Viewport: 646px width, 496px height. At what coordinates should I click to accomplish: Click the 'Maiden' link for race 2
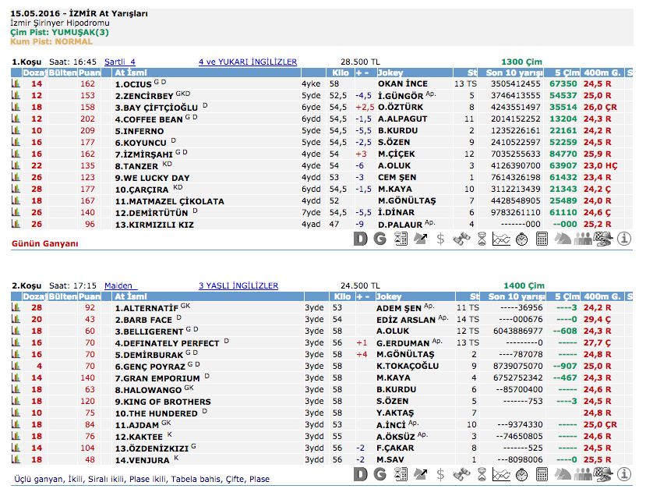(119, 286)
